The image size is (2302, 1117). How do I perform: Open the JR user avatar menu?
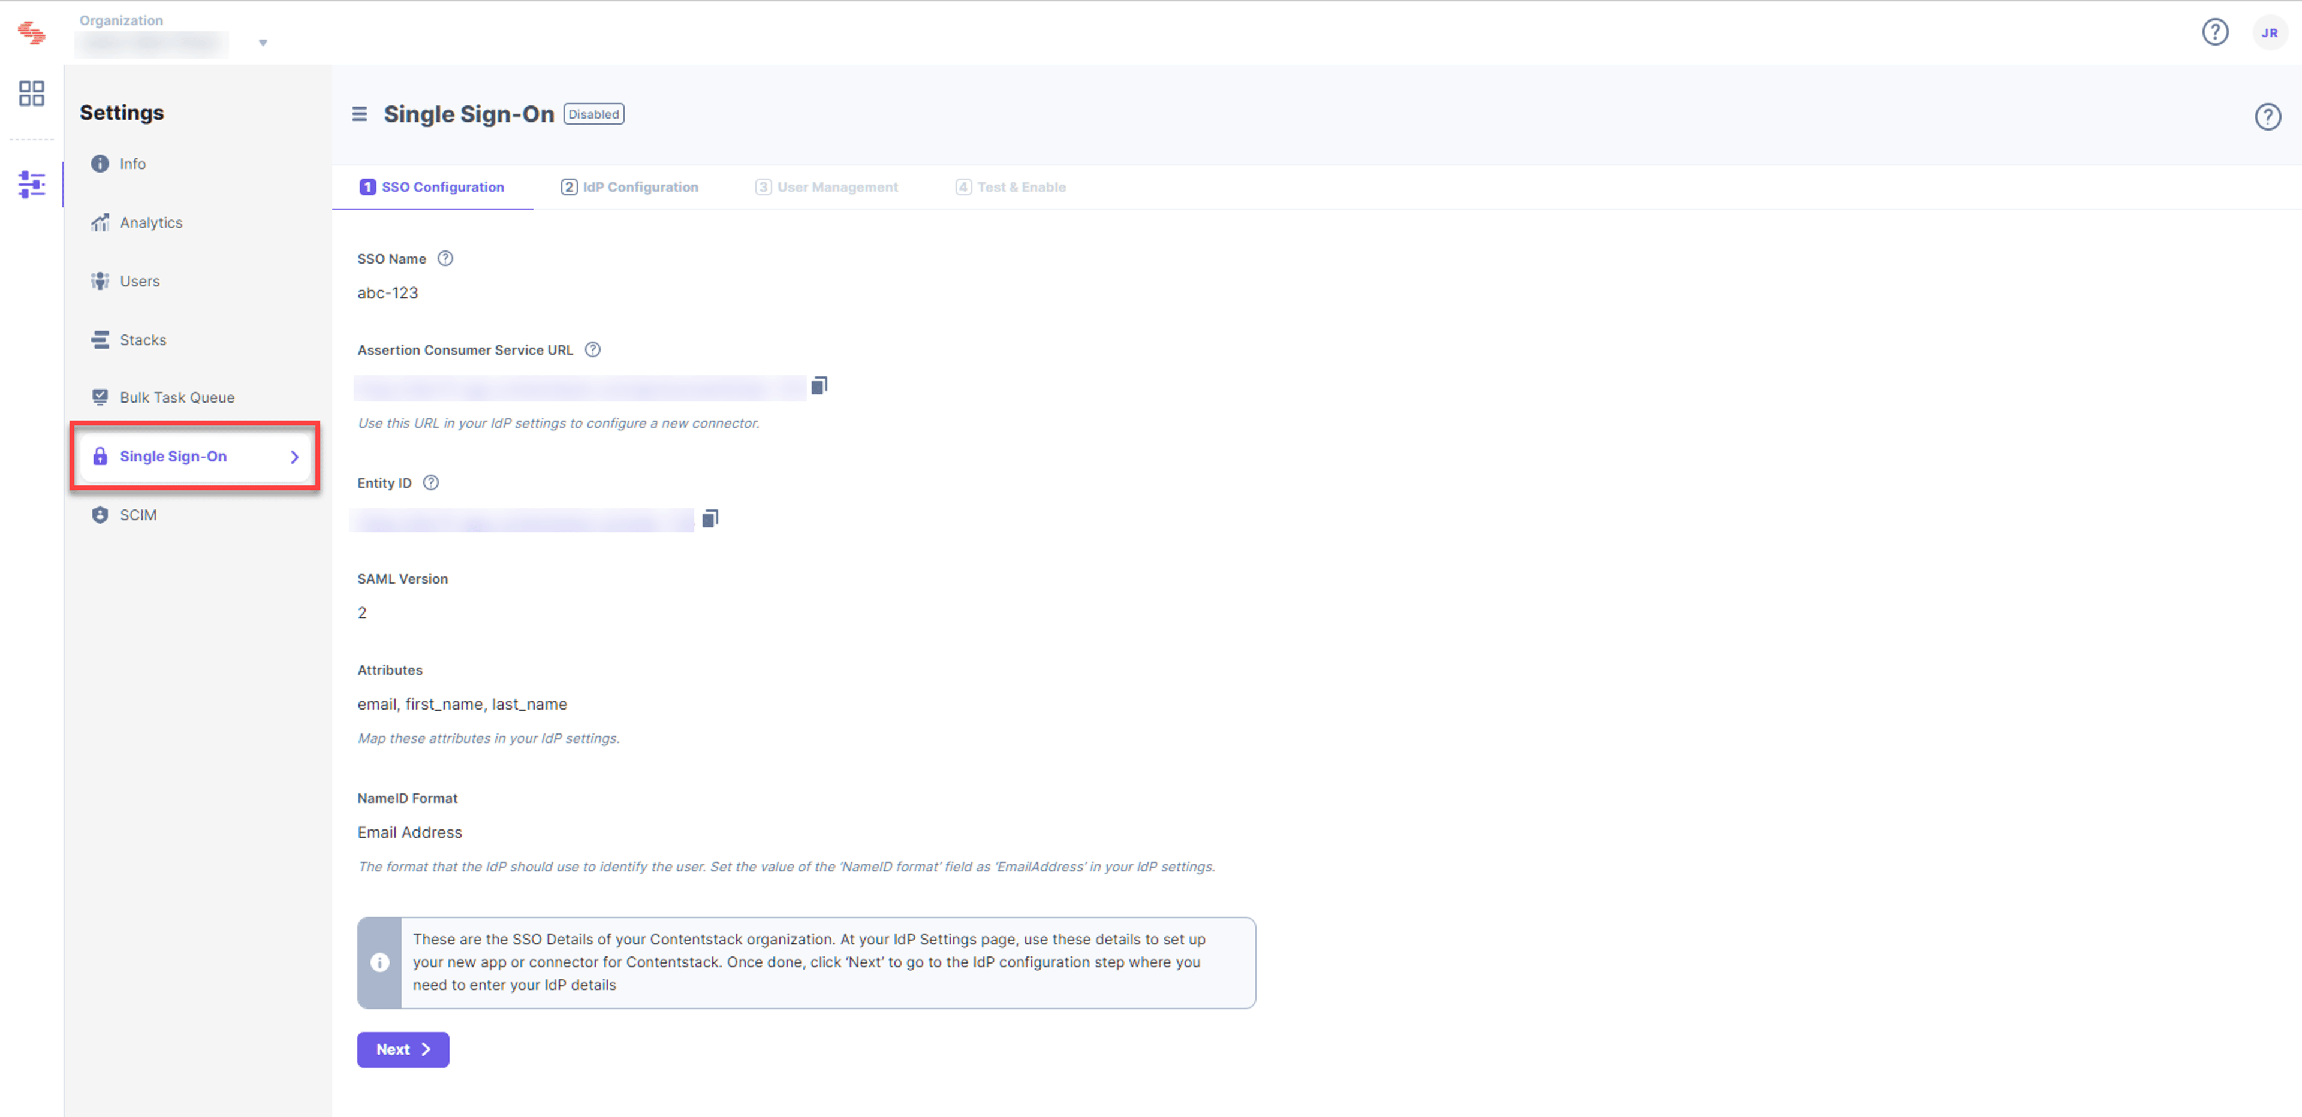click(x=2269, y=33)
